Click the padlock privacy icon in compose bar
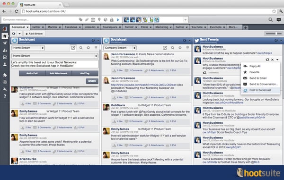The image size is (284, 180). [x=112, y=19]
